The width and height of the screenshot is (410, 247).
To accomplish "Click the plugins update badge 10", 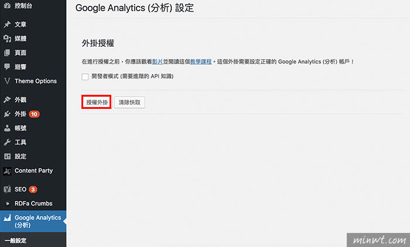I will coord(34,114).
